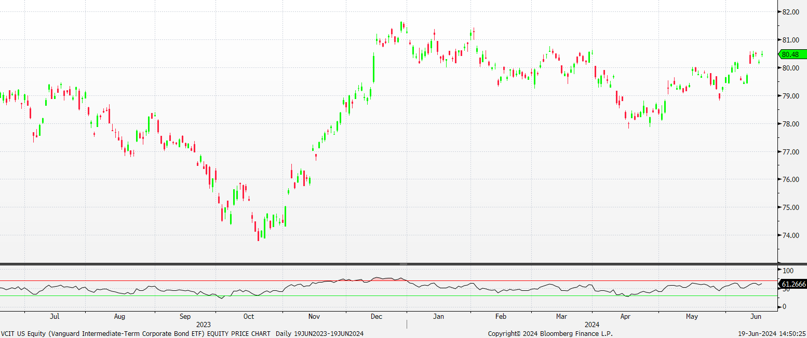Viewport: 807px width, 338px height.
Task: Click the 61.2666 RSI value label
Action: (x=793, y=284)
